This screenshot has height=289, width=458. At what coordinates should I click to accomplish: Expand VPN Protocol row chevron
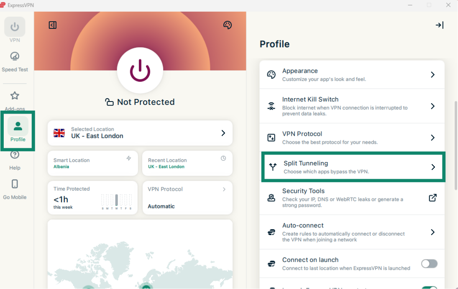click(432, 138)
